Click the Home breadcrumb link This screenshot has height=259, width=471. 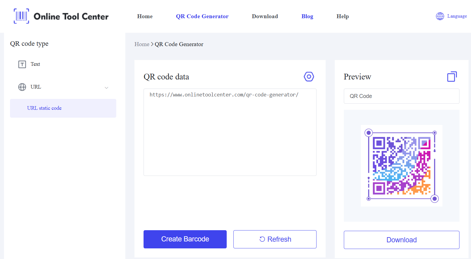(x=142, y=44)
